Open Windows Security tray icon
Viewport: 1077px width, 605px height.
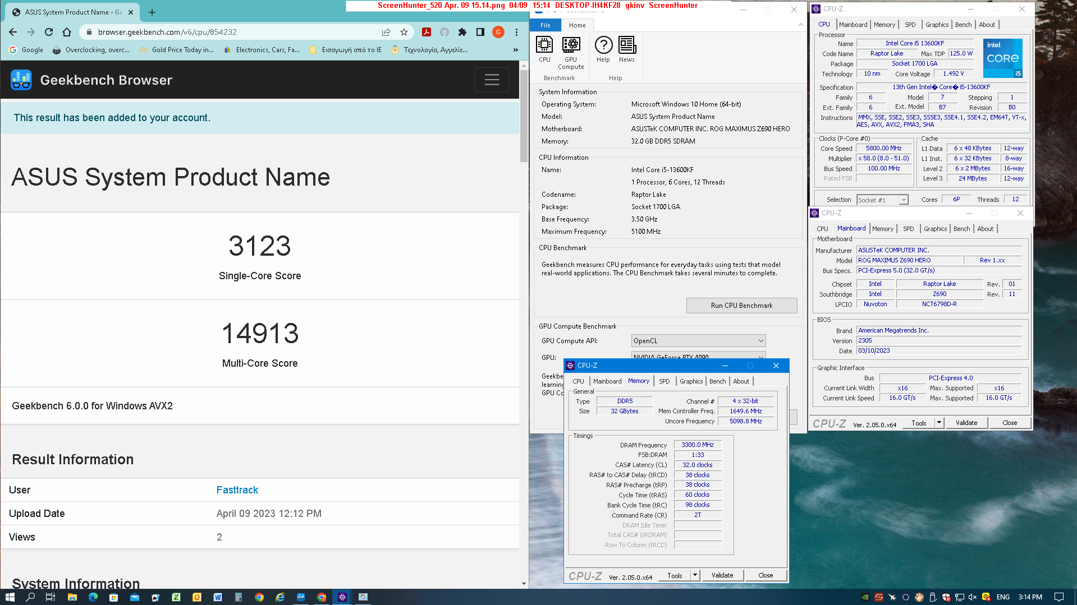click(946, 597)
